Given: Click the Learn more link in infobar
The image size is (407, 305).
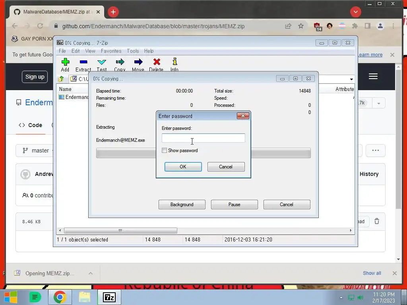Looking at the screenshot, I should point(370,55).
